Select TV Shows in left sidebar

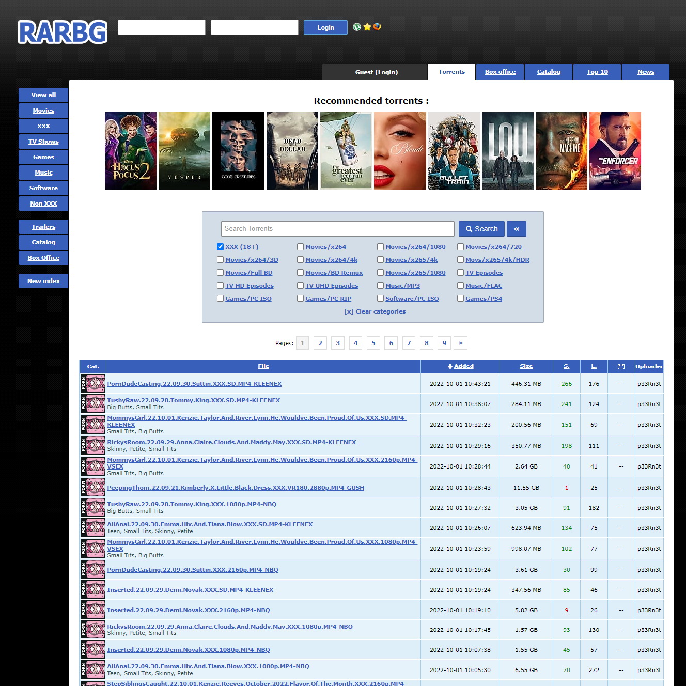coord(43,142)
